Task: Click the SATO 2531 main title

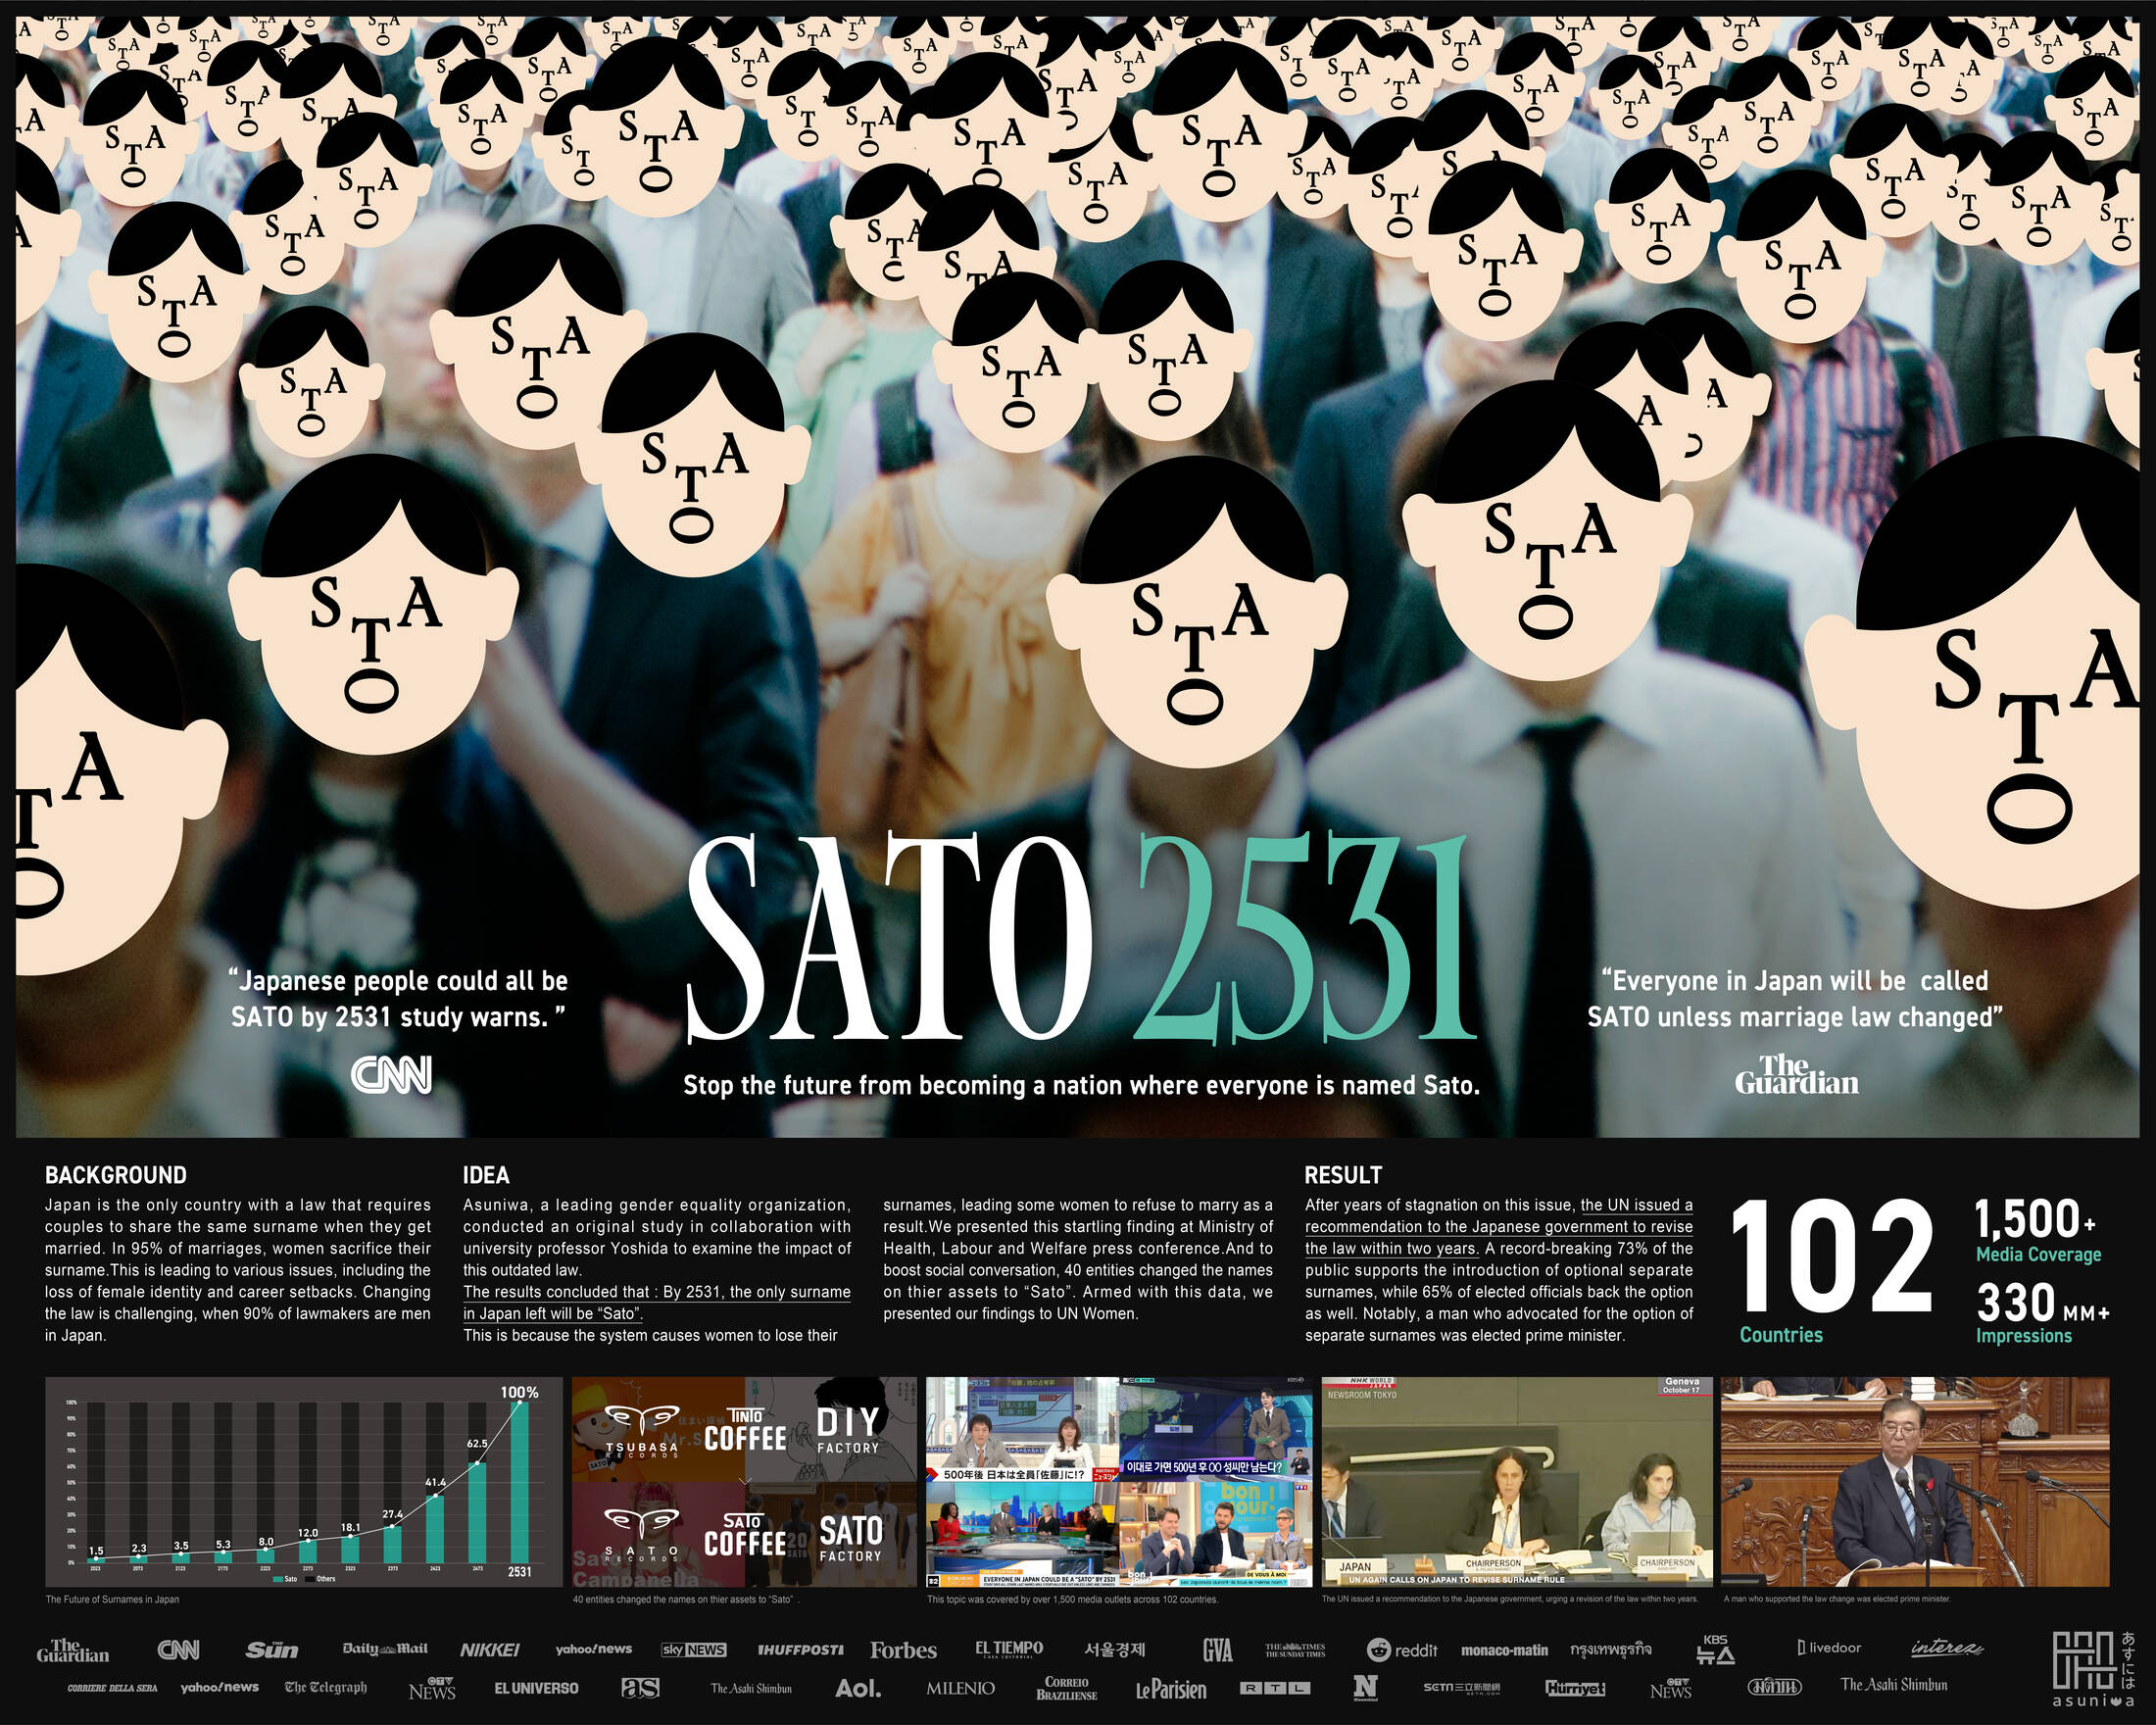Action: pos(1080,940)
